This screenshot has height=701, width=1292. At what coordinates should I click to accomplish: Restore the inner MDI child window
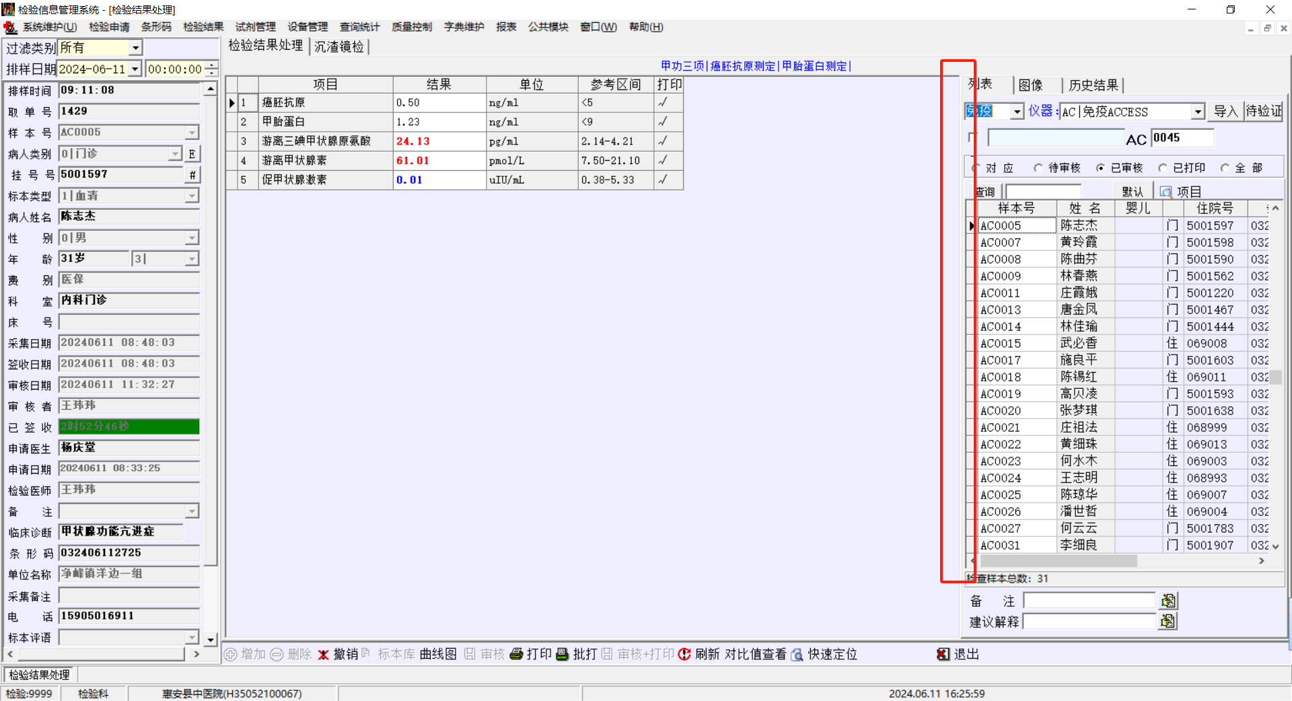[1267, 28]
